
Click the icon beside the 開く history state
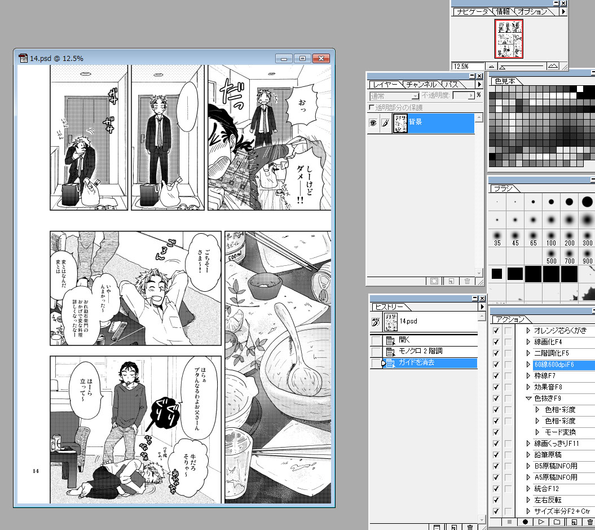(390, 340)
